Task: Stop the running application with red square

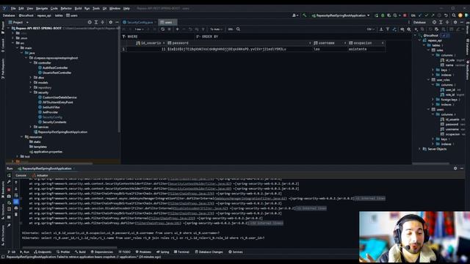Action: point(405,15)
